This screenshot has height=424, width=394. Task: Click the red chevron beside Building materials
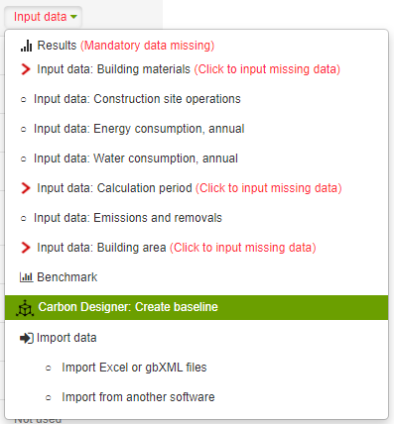coord(26,69)
